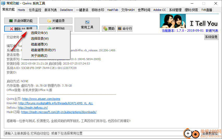This screenshot has height=139, width=222.
Task: Close the Qwins window
Action: click(x=216, y=3)
